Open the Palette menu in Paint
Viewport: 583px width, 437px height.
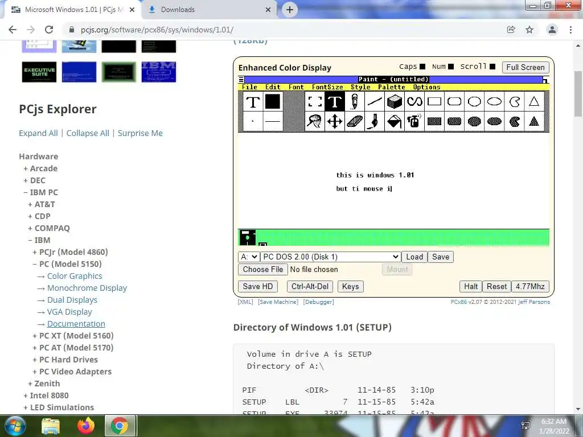click(392, 87)
